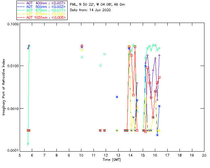Click the green AOT 675nm legend entry

(42, 10)
